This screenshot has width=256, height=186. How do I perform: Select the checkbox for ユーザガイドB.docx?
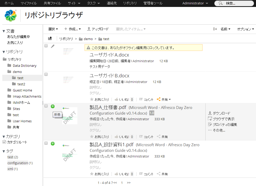(46, 75)
